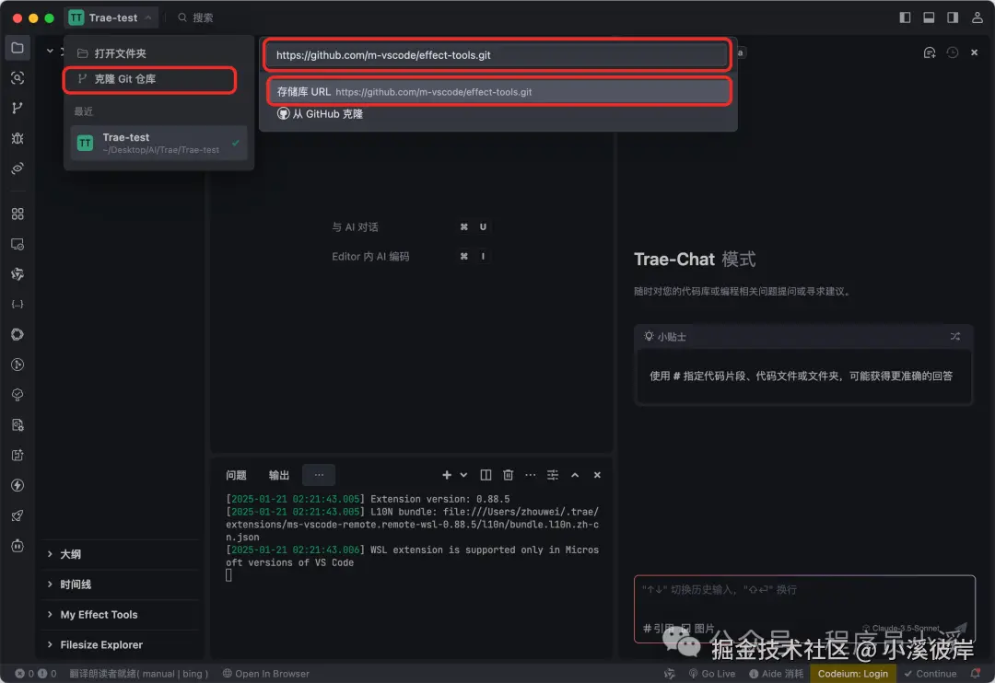Maximize the bottom panel with the up chevron

(x=575, y=475)
